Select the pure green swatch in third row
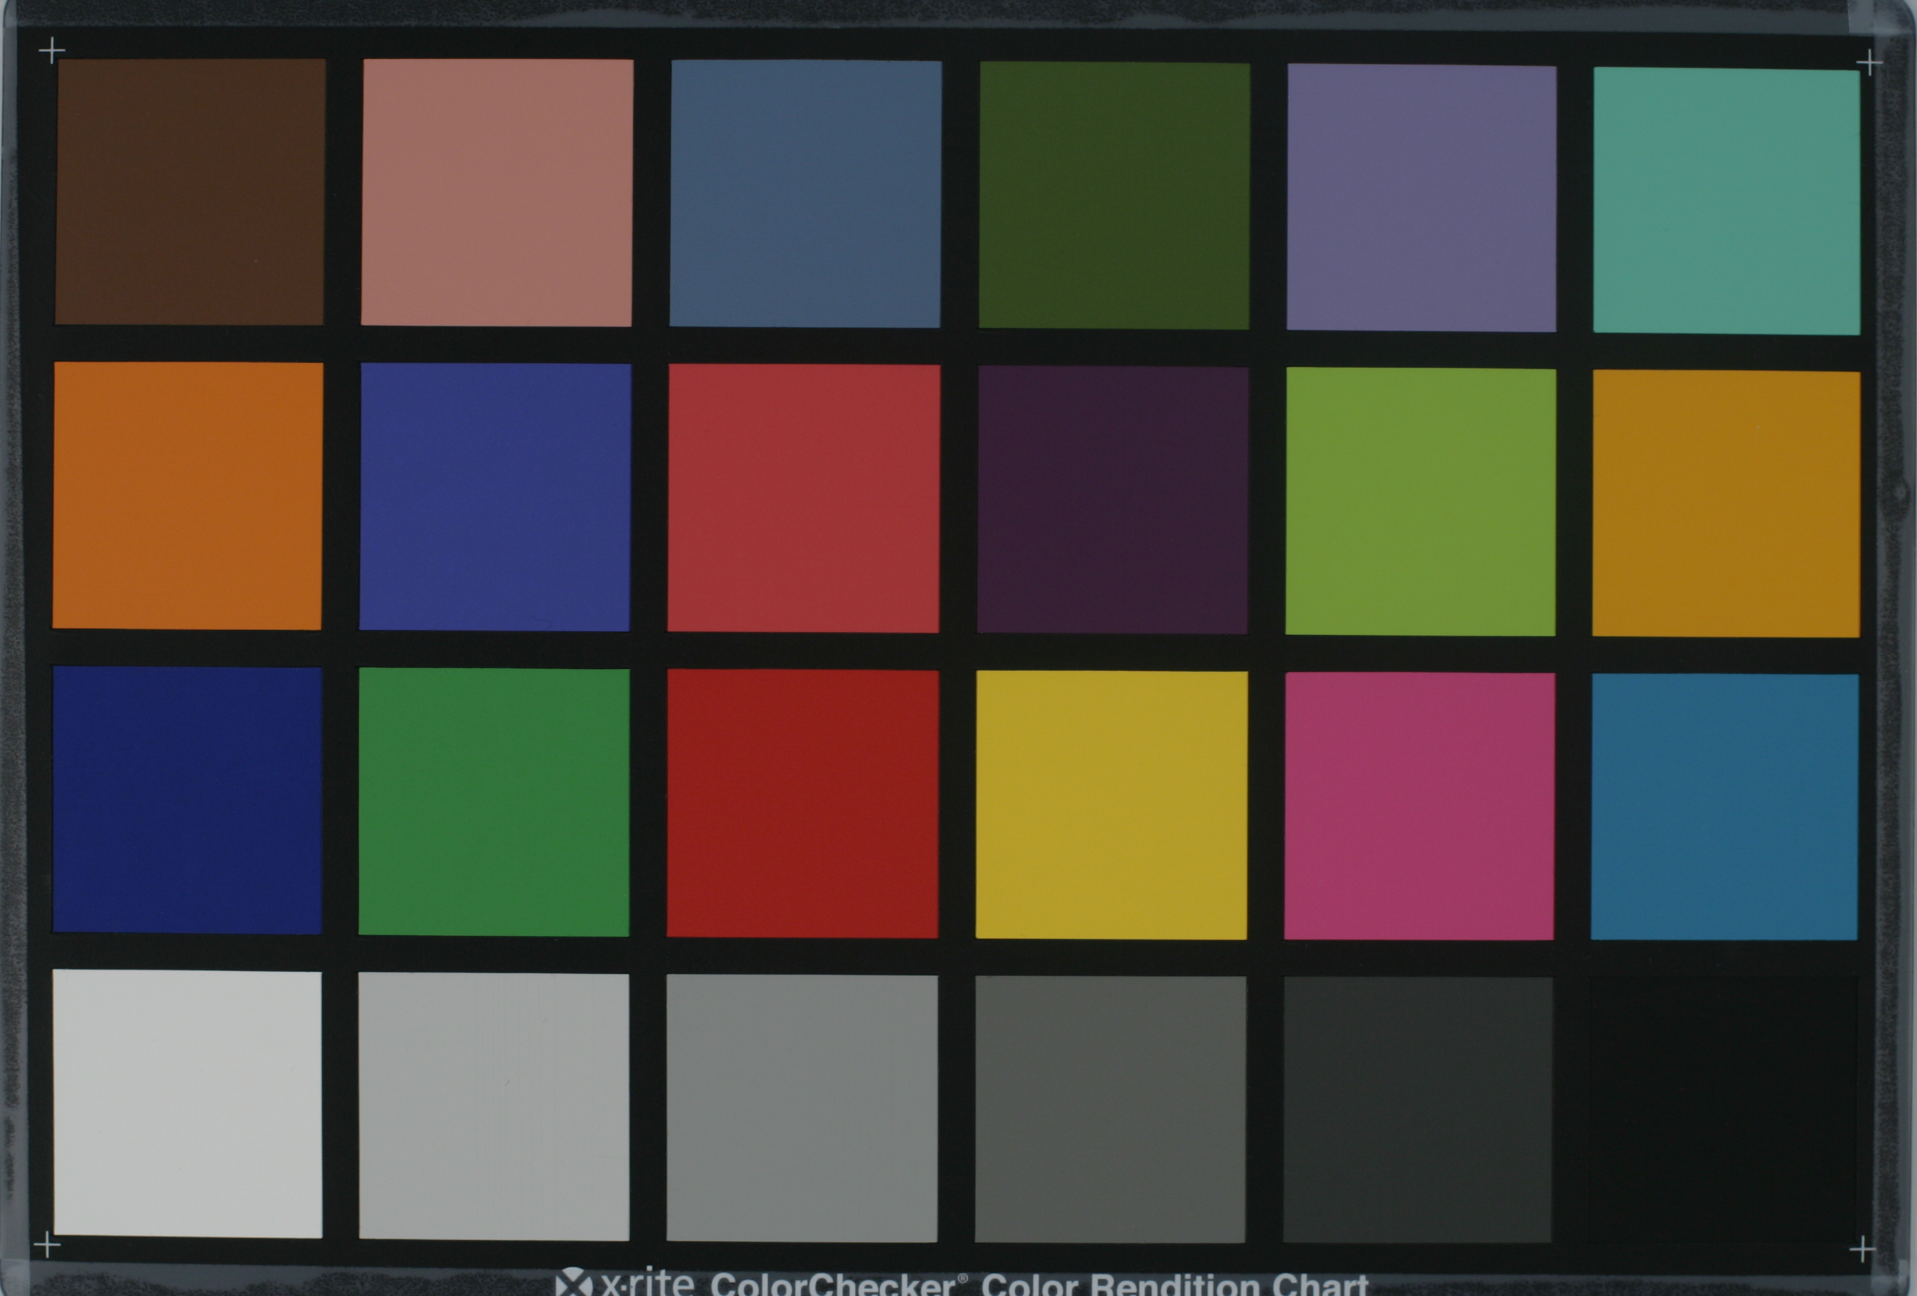 [494, 803]
